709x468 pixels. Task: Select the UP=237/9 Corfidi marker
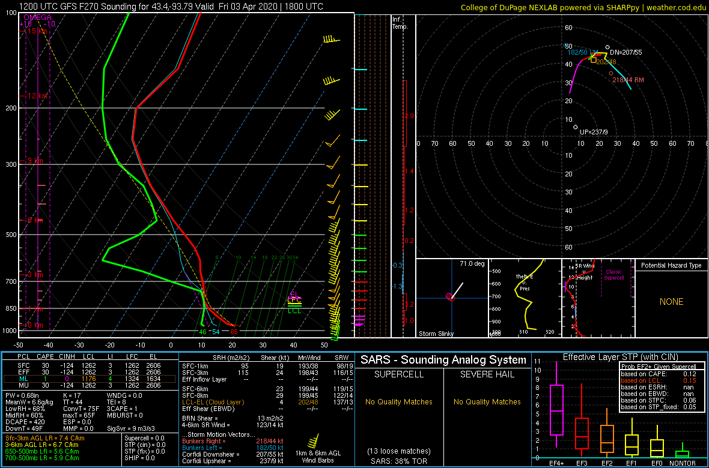click(x=576, y=127)
